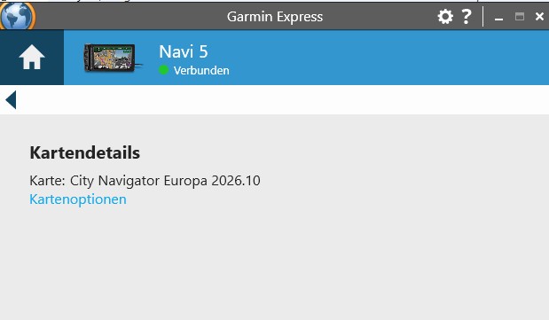The image size is (549, 320).
Task: Click the green connection status dot
Action: coord(163,70)
